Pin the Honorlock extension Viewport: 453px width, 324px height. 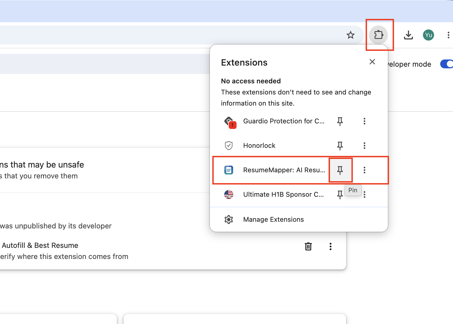tap(340, 146)
